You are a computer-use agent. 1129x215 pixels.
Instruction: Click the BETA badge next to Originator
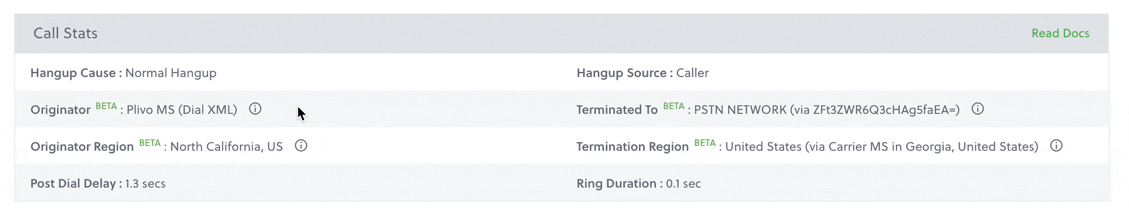(x=106, y=106)
